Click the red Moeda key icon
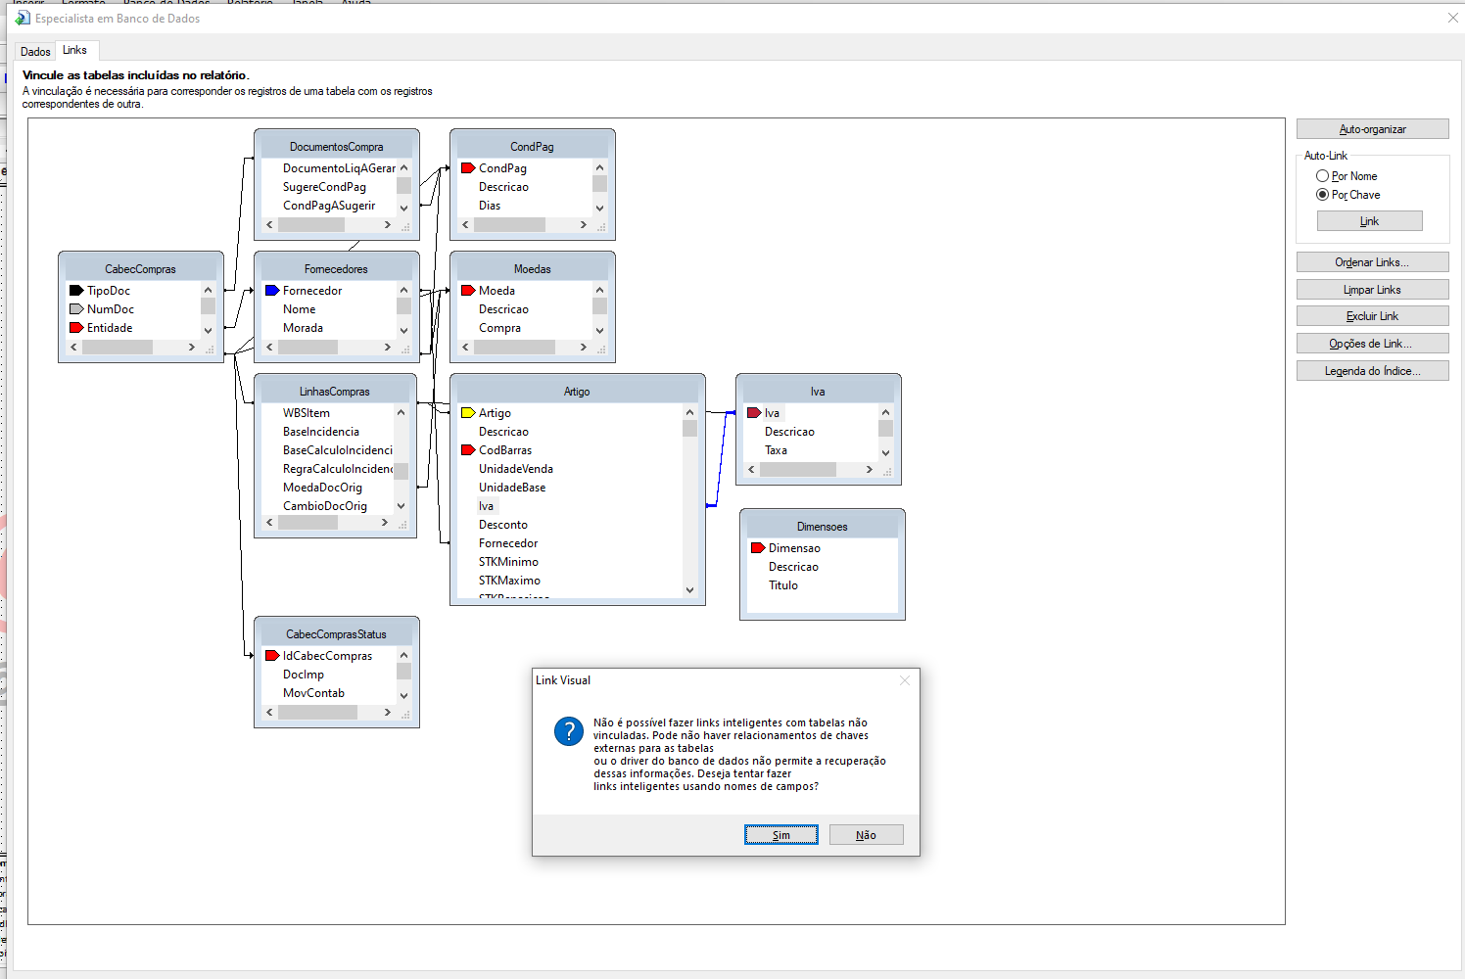1465x979 pixels. (x=468, y=291)
